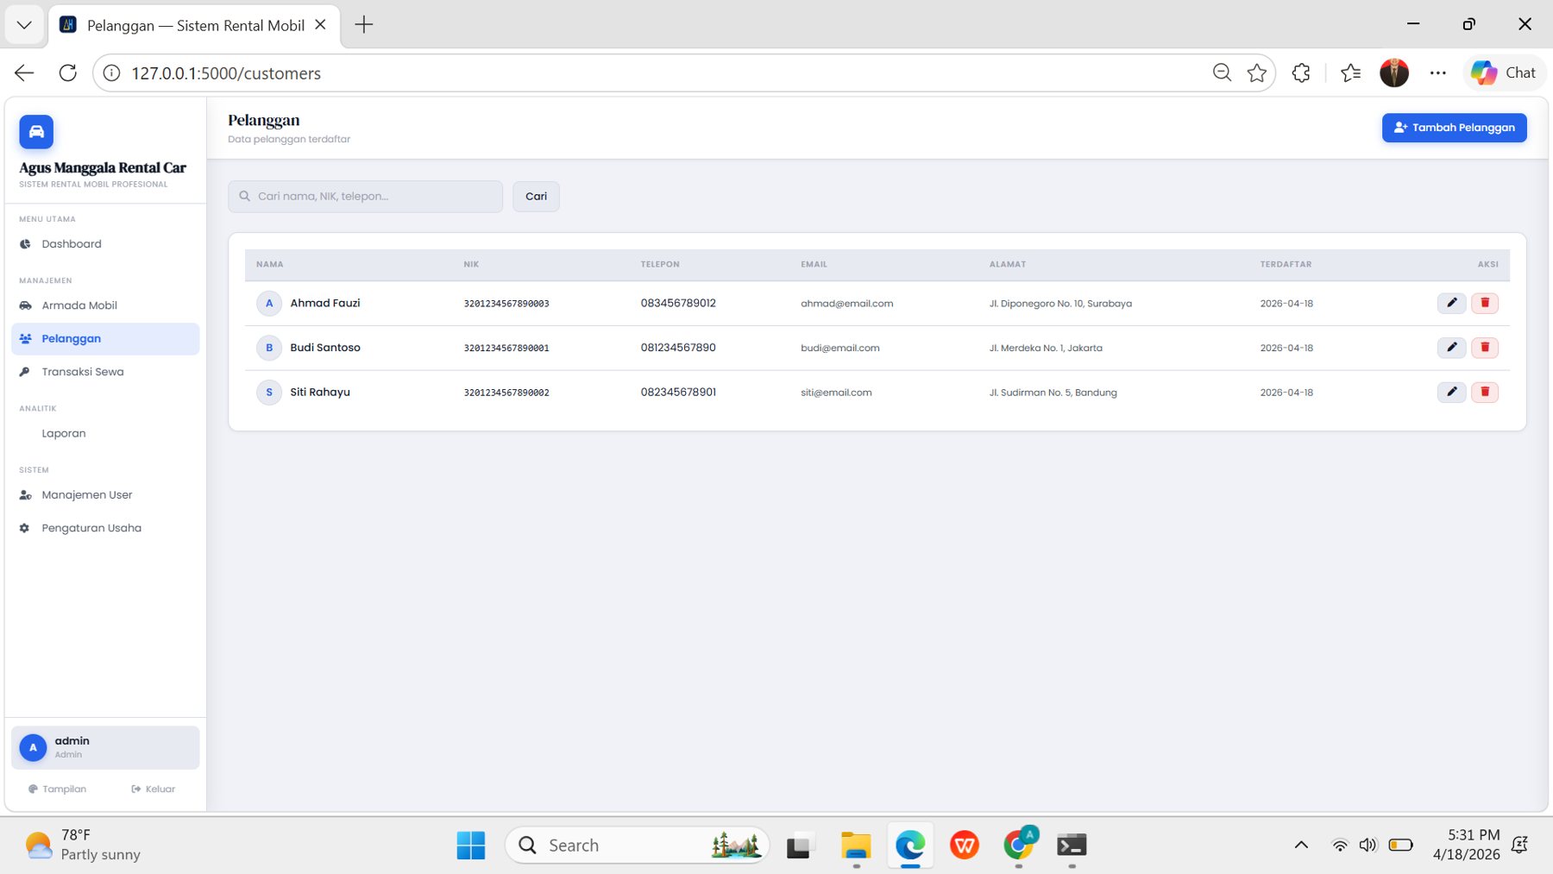
Task: Open Transaksi Sewa page
Action: click(x=83, y=372)
